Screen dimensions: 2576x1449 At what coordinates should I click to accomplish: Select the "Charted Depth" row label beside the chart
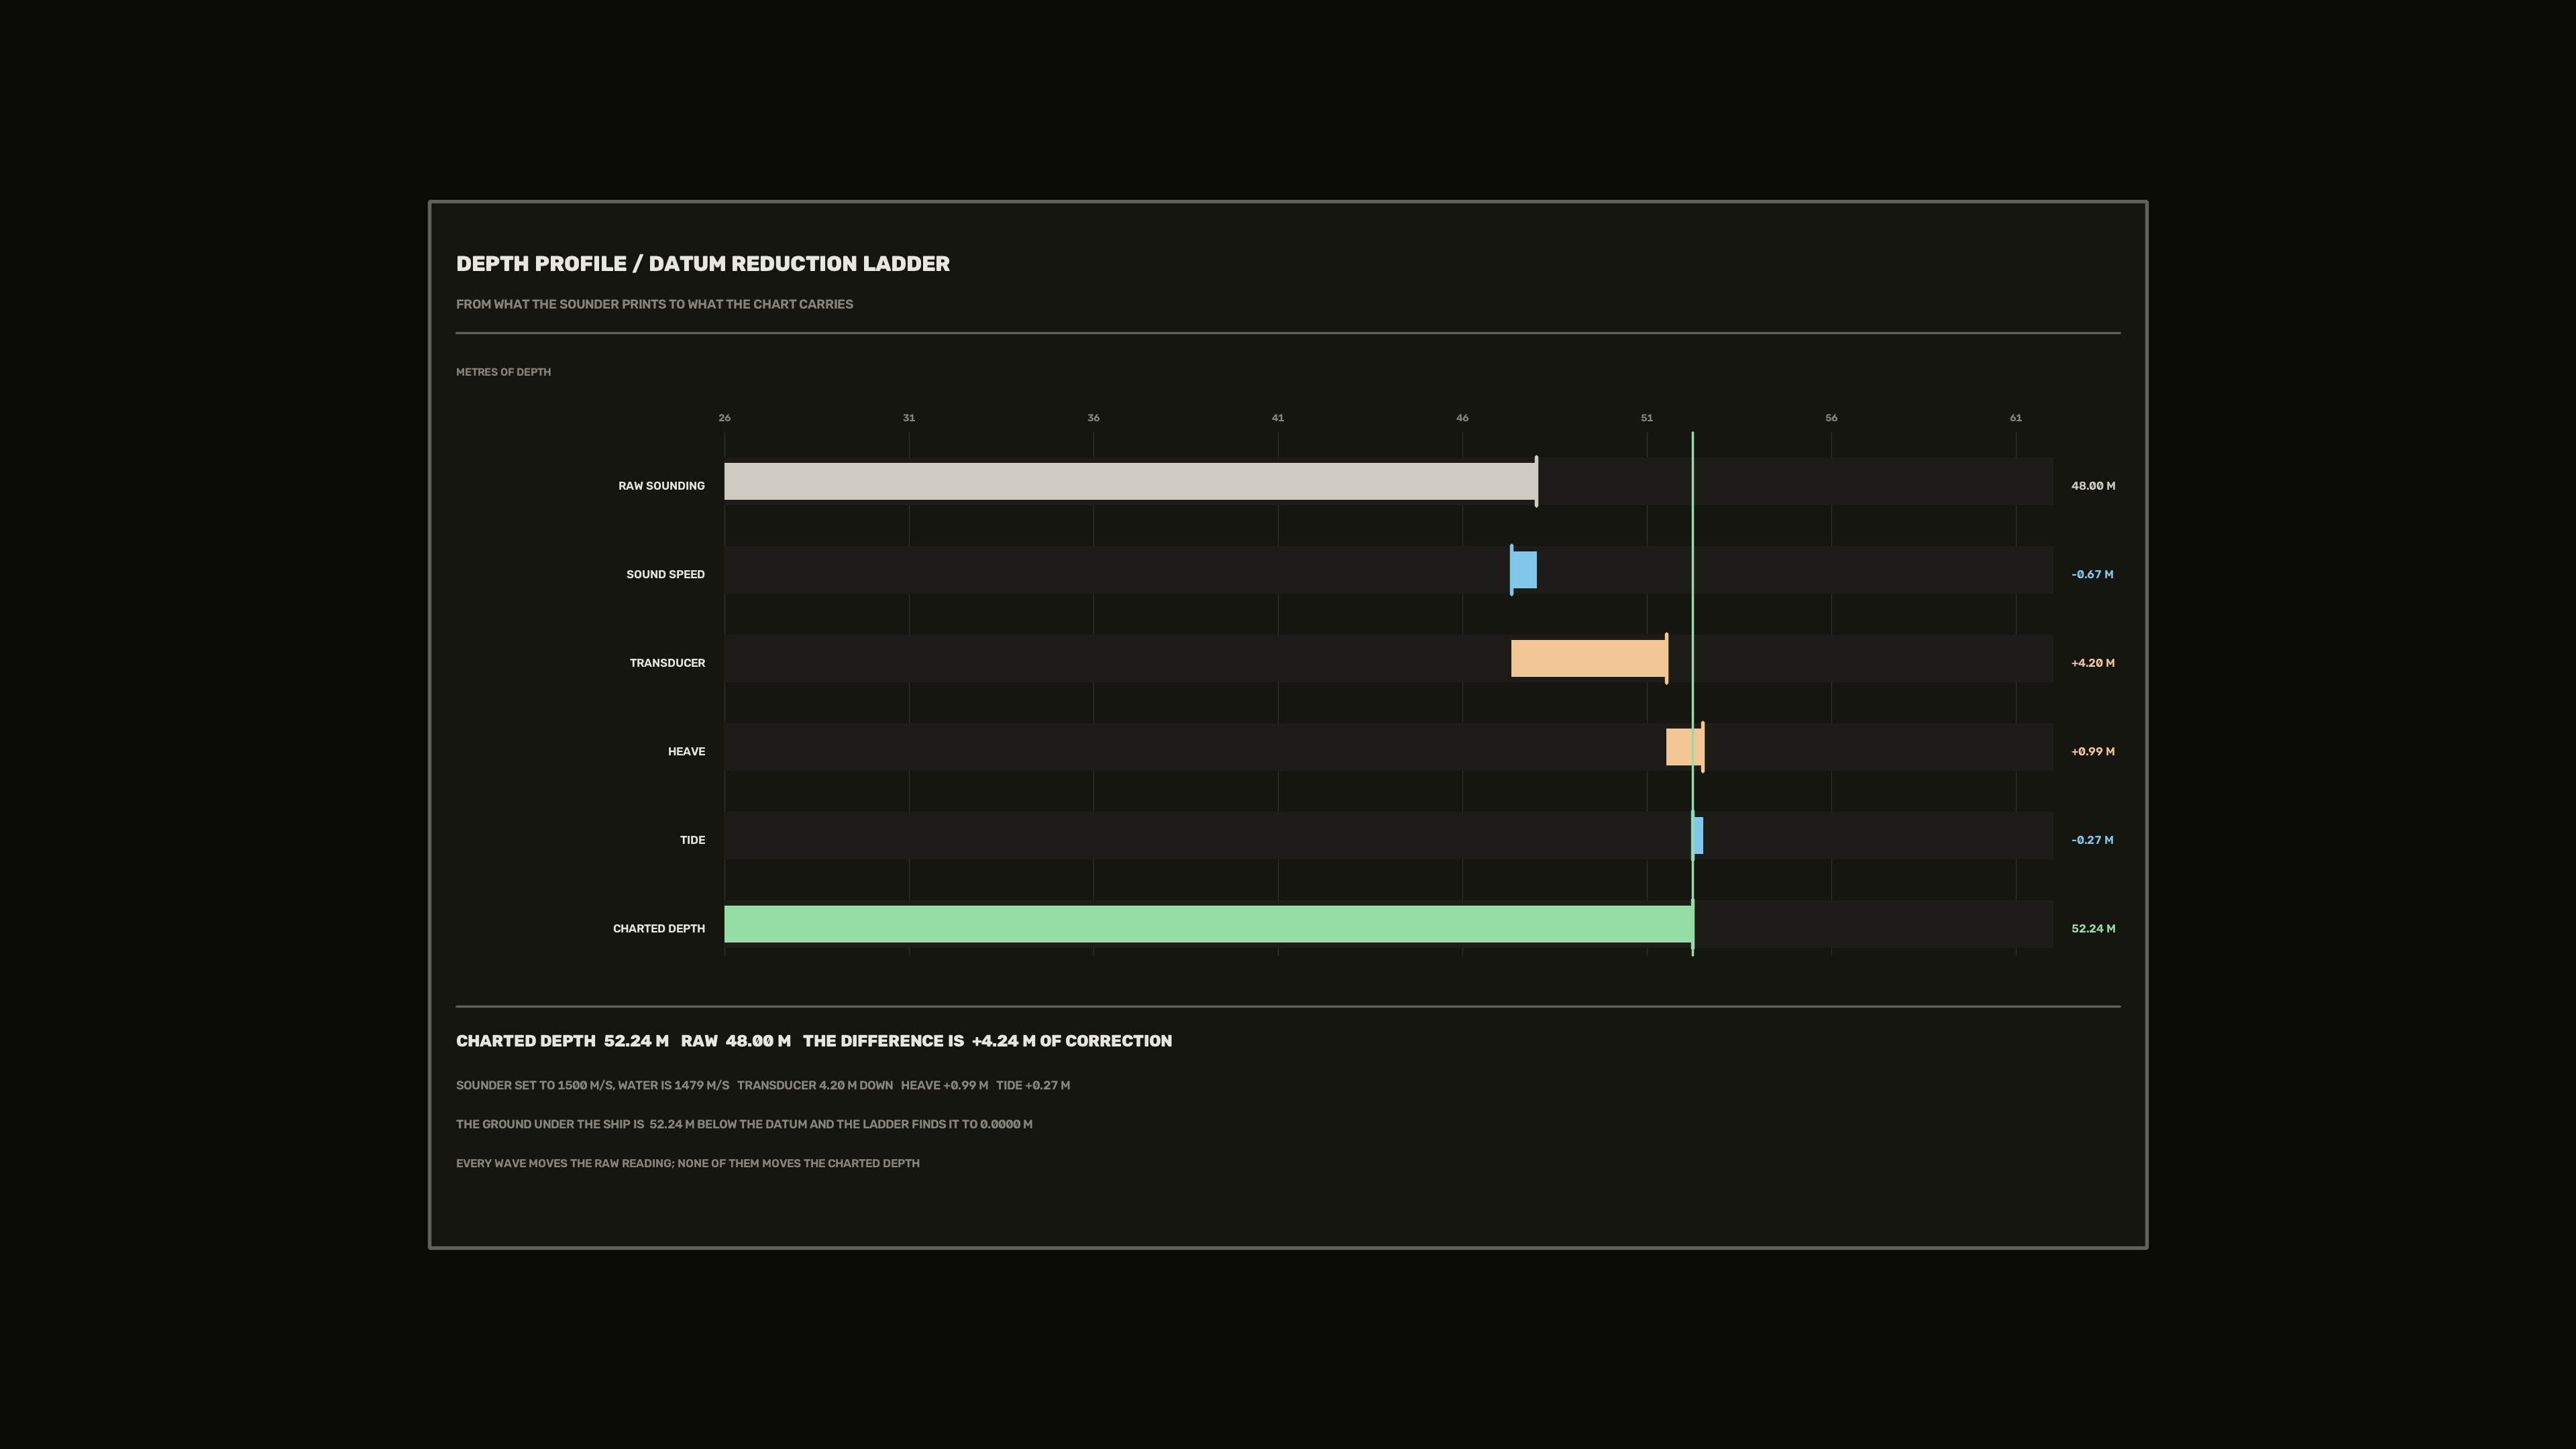tap(659, 929)
